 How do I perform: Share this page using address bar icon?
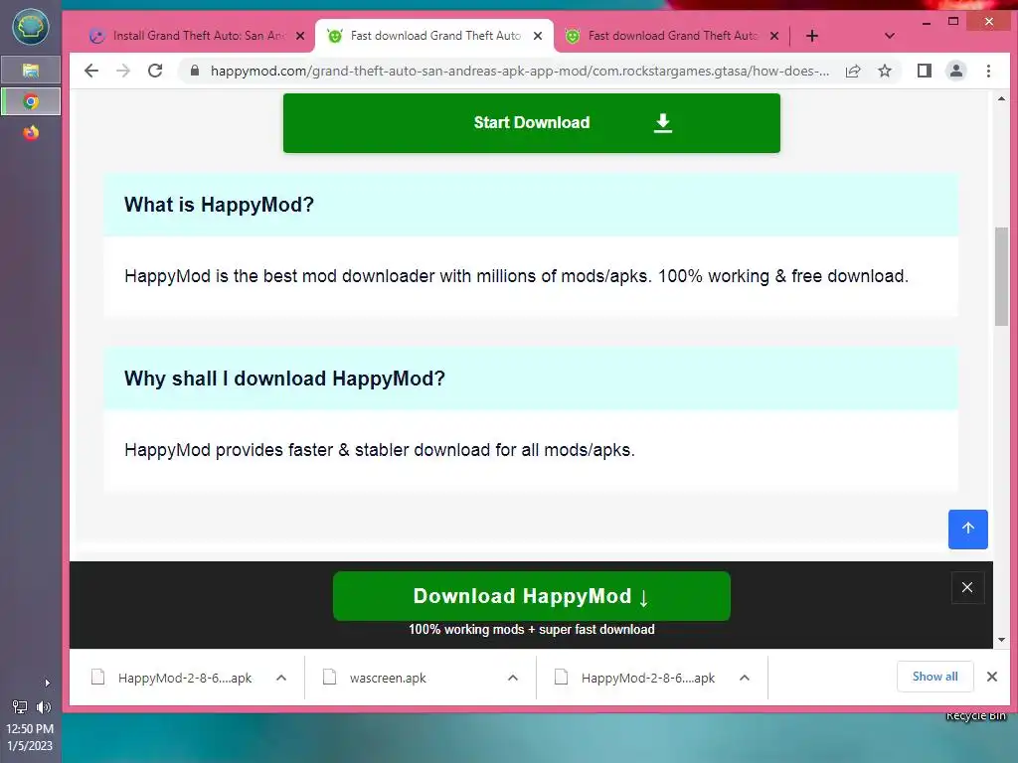853,71
